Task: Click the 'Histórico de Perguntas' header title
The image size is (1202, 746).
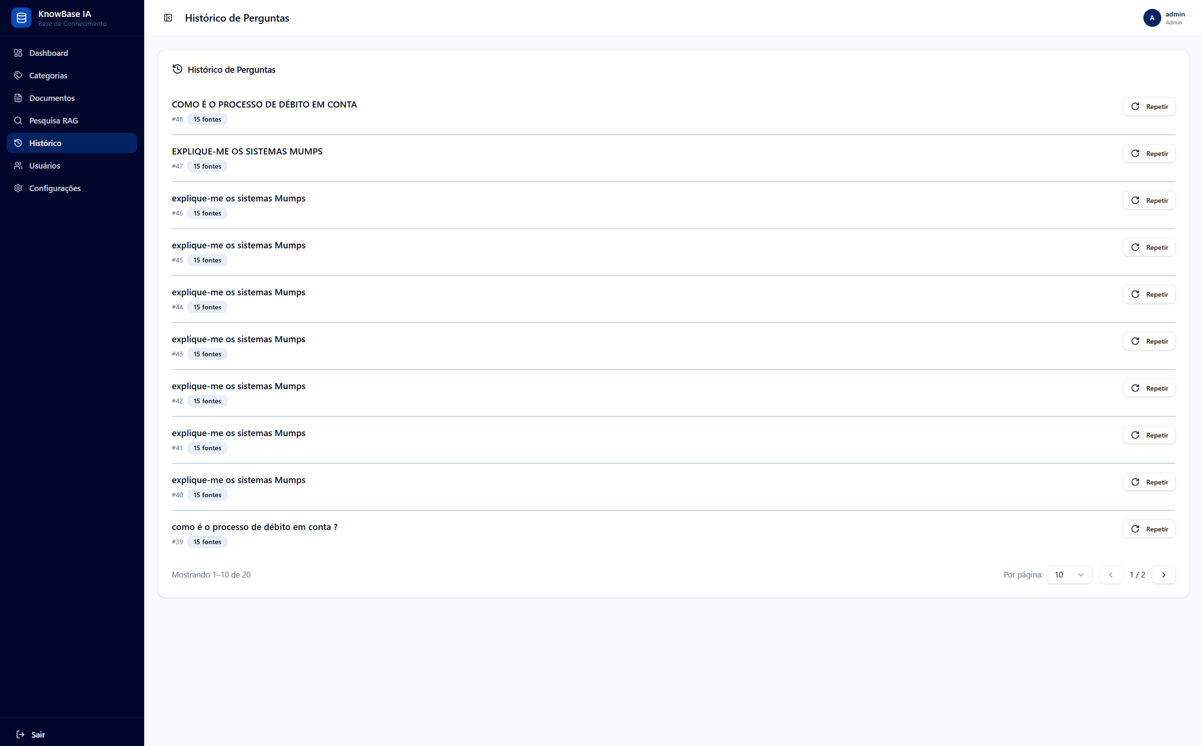Action: (x=237, y=18)
